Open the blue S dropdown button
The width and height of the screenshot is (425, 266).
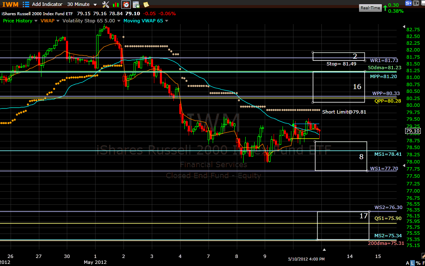click(x=408, y=3)
